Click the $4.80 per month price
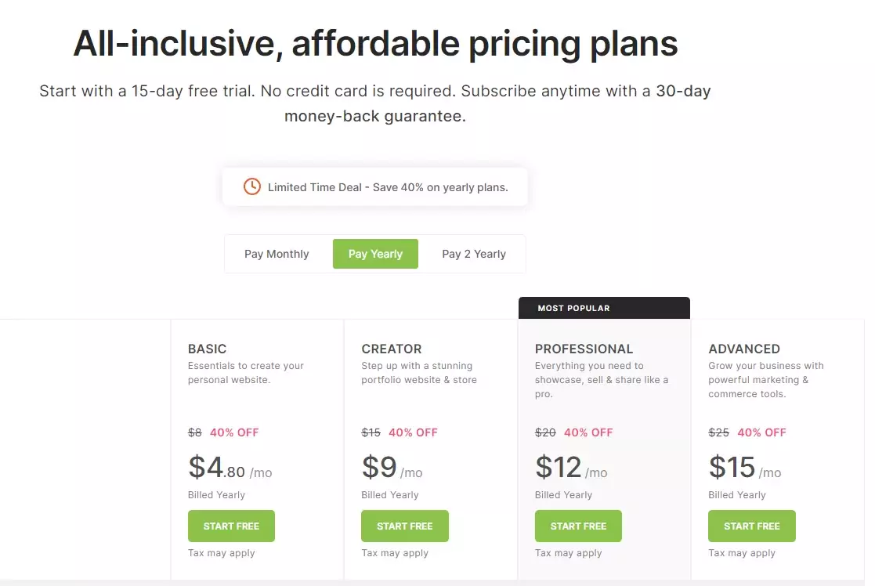 (x=230, y=468)
